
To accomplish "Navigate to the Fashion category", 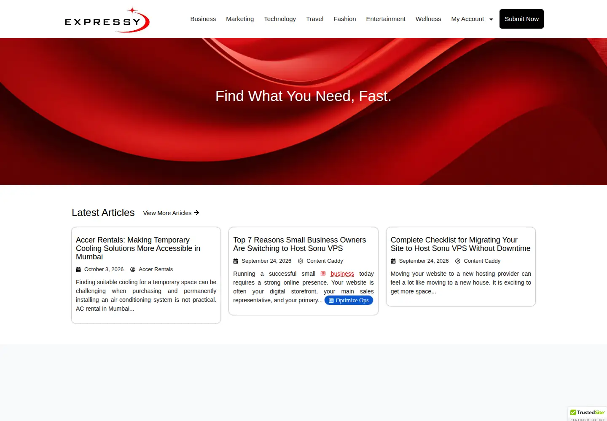I will pos(345,19).
